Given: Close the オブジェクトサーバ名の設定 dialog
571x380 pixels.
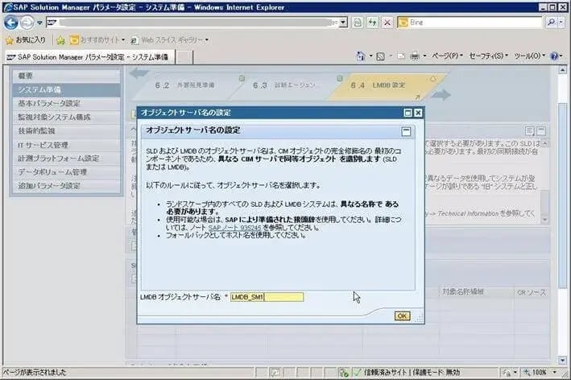Looking at the screenshot, I should point(418,114).
